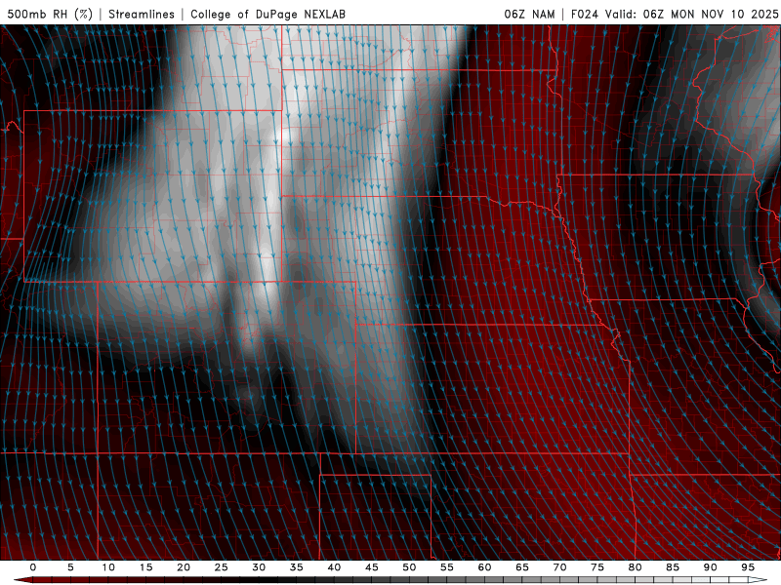Image resolution: width=781 pixels, height=585 pixels.
Task: Click the '50' value on color scale
Action: coord(409,567)
